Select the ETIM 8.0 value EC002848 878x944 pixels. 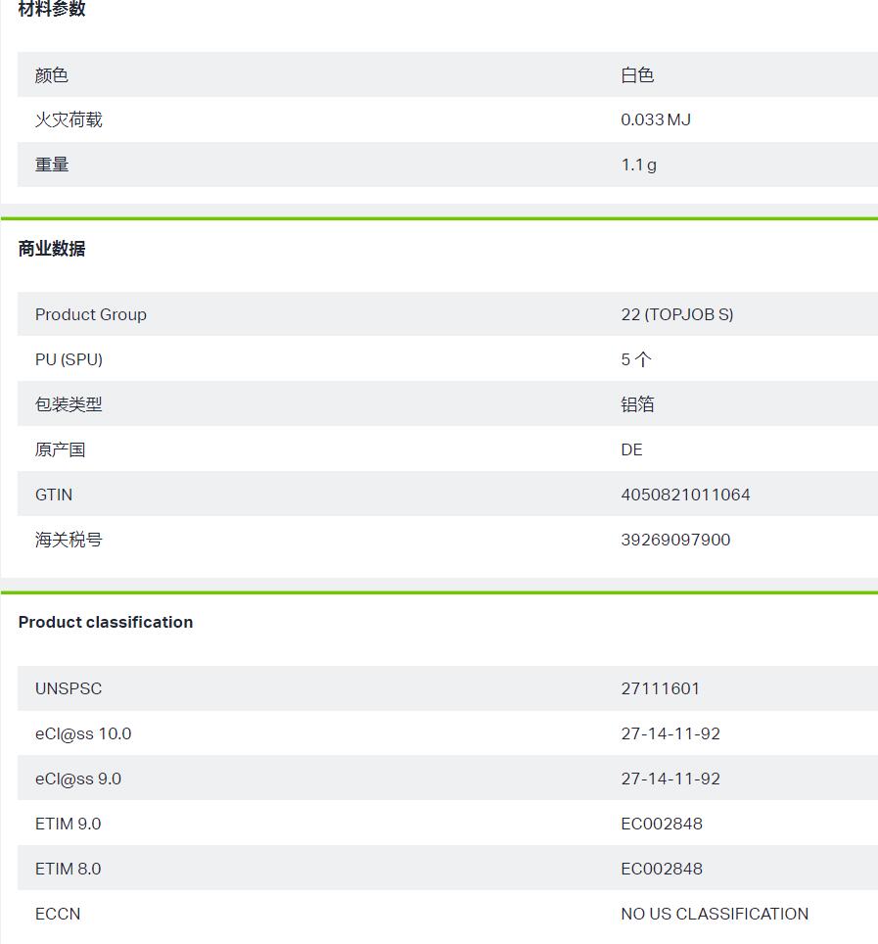pyautogui.click(x=662, y=869)
